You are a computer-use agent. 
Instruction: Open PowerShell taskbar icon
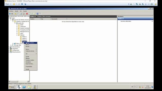[24, 87]
